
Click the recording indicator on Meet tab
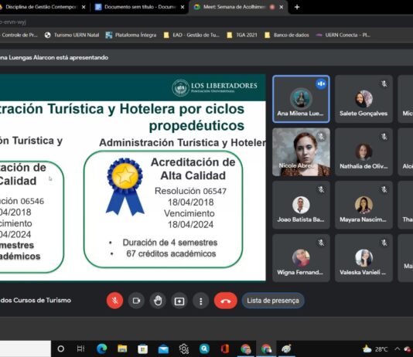272,7
